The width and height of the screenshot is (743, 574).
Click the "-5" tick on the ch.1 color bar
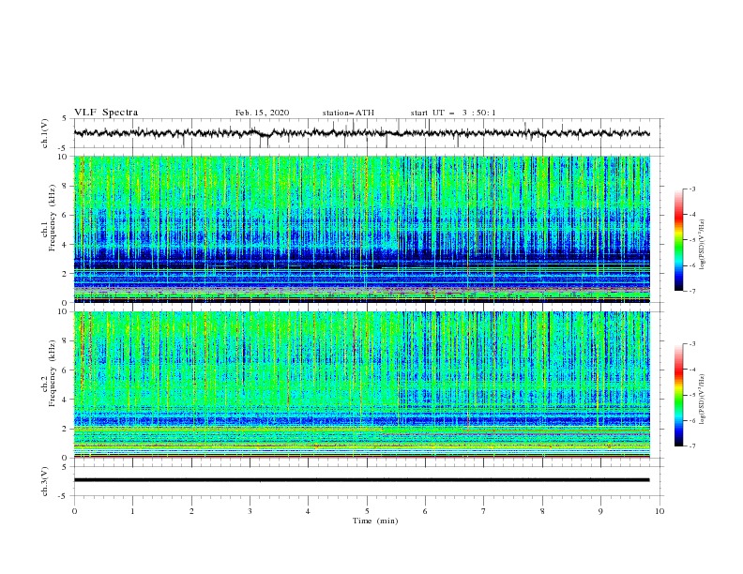(x=691, y=240)
